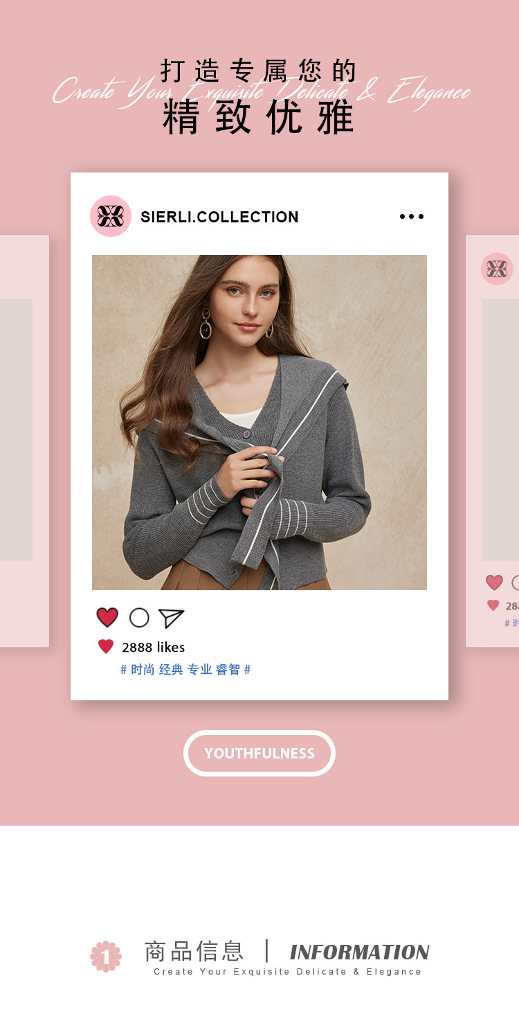Select the partially visible left post card
The width and height of the screenshot is (519, 1012).
24,441
